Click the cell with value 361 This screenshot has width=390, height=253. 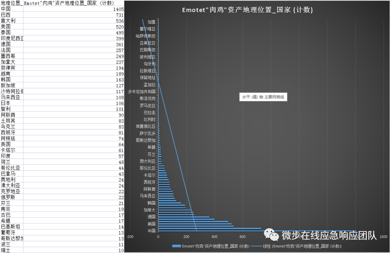click(74, 44)
